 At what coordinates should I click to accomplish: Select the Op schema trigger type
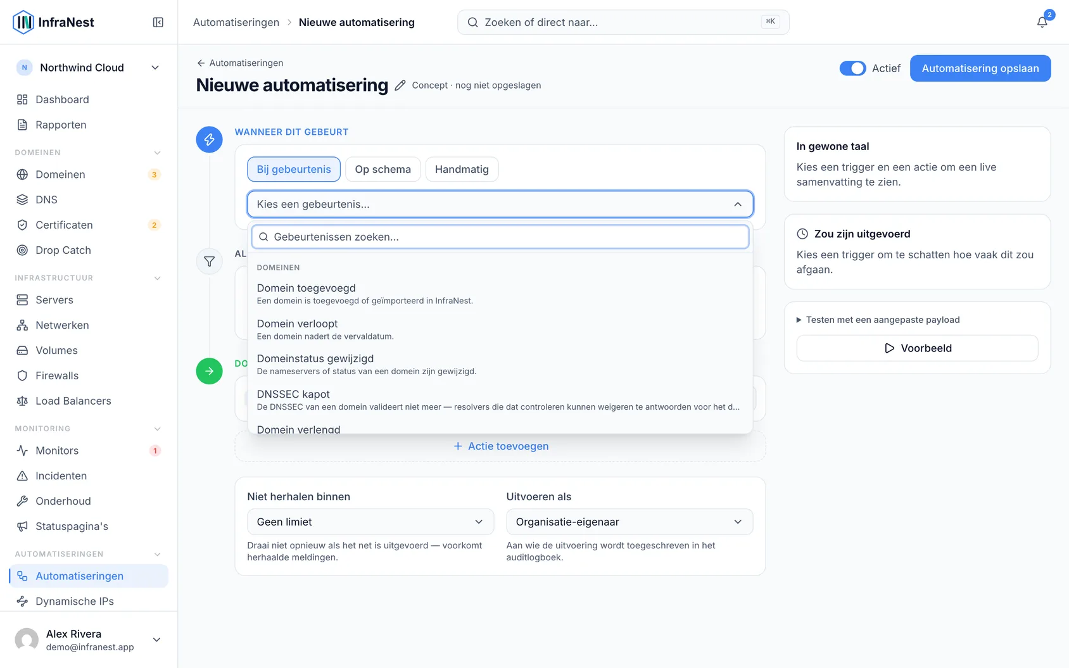[383, 169]
